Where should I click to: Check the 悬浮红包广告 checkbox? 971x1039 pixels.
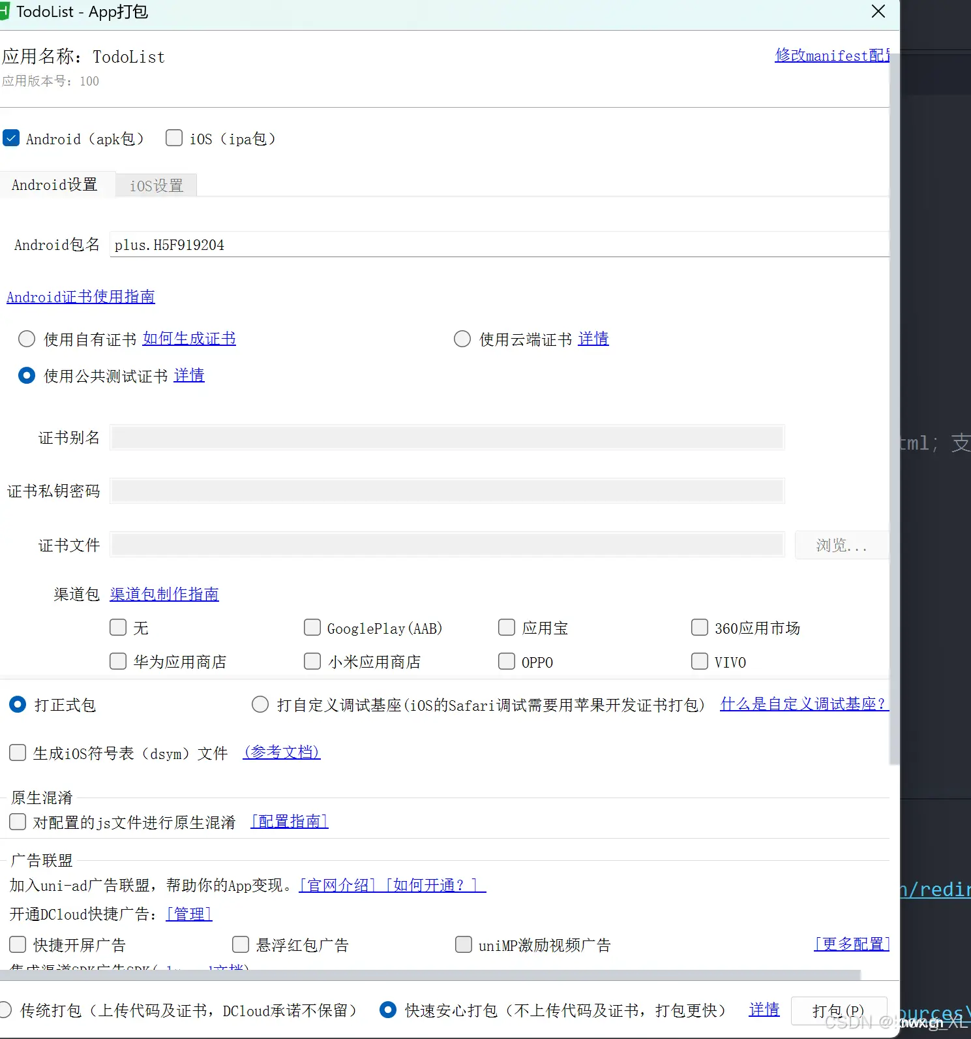pyautogui.click(x=241, y=944)
